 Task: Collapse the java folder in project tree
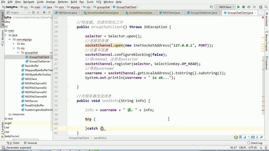[x=5, y=35]
